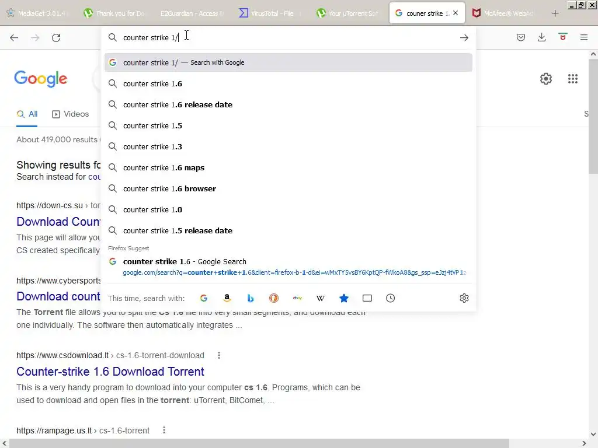Search this time with Google icon
Screen dimensions: 598x448
pyautogui.click(x=204, y=298)
